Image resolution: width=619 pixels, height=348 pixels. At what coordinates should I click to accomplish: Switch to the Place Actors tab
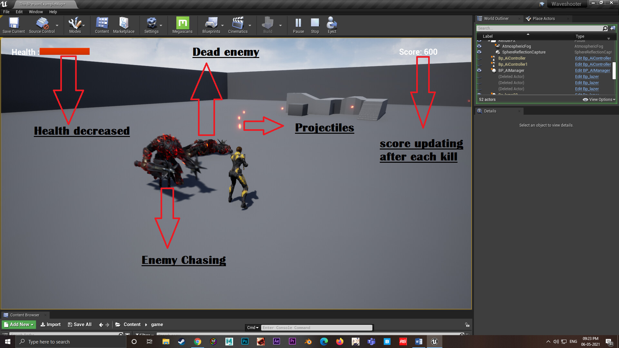543,19
